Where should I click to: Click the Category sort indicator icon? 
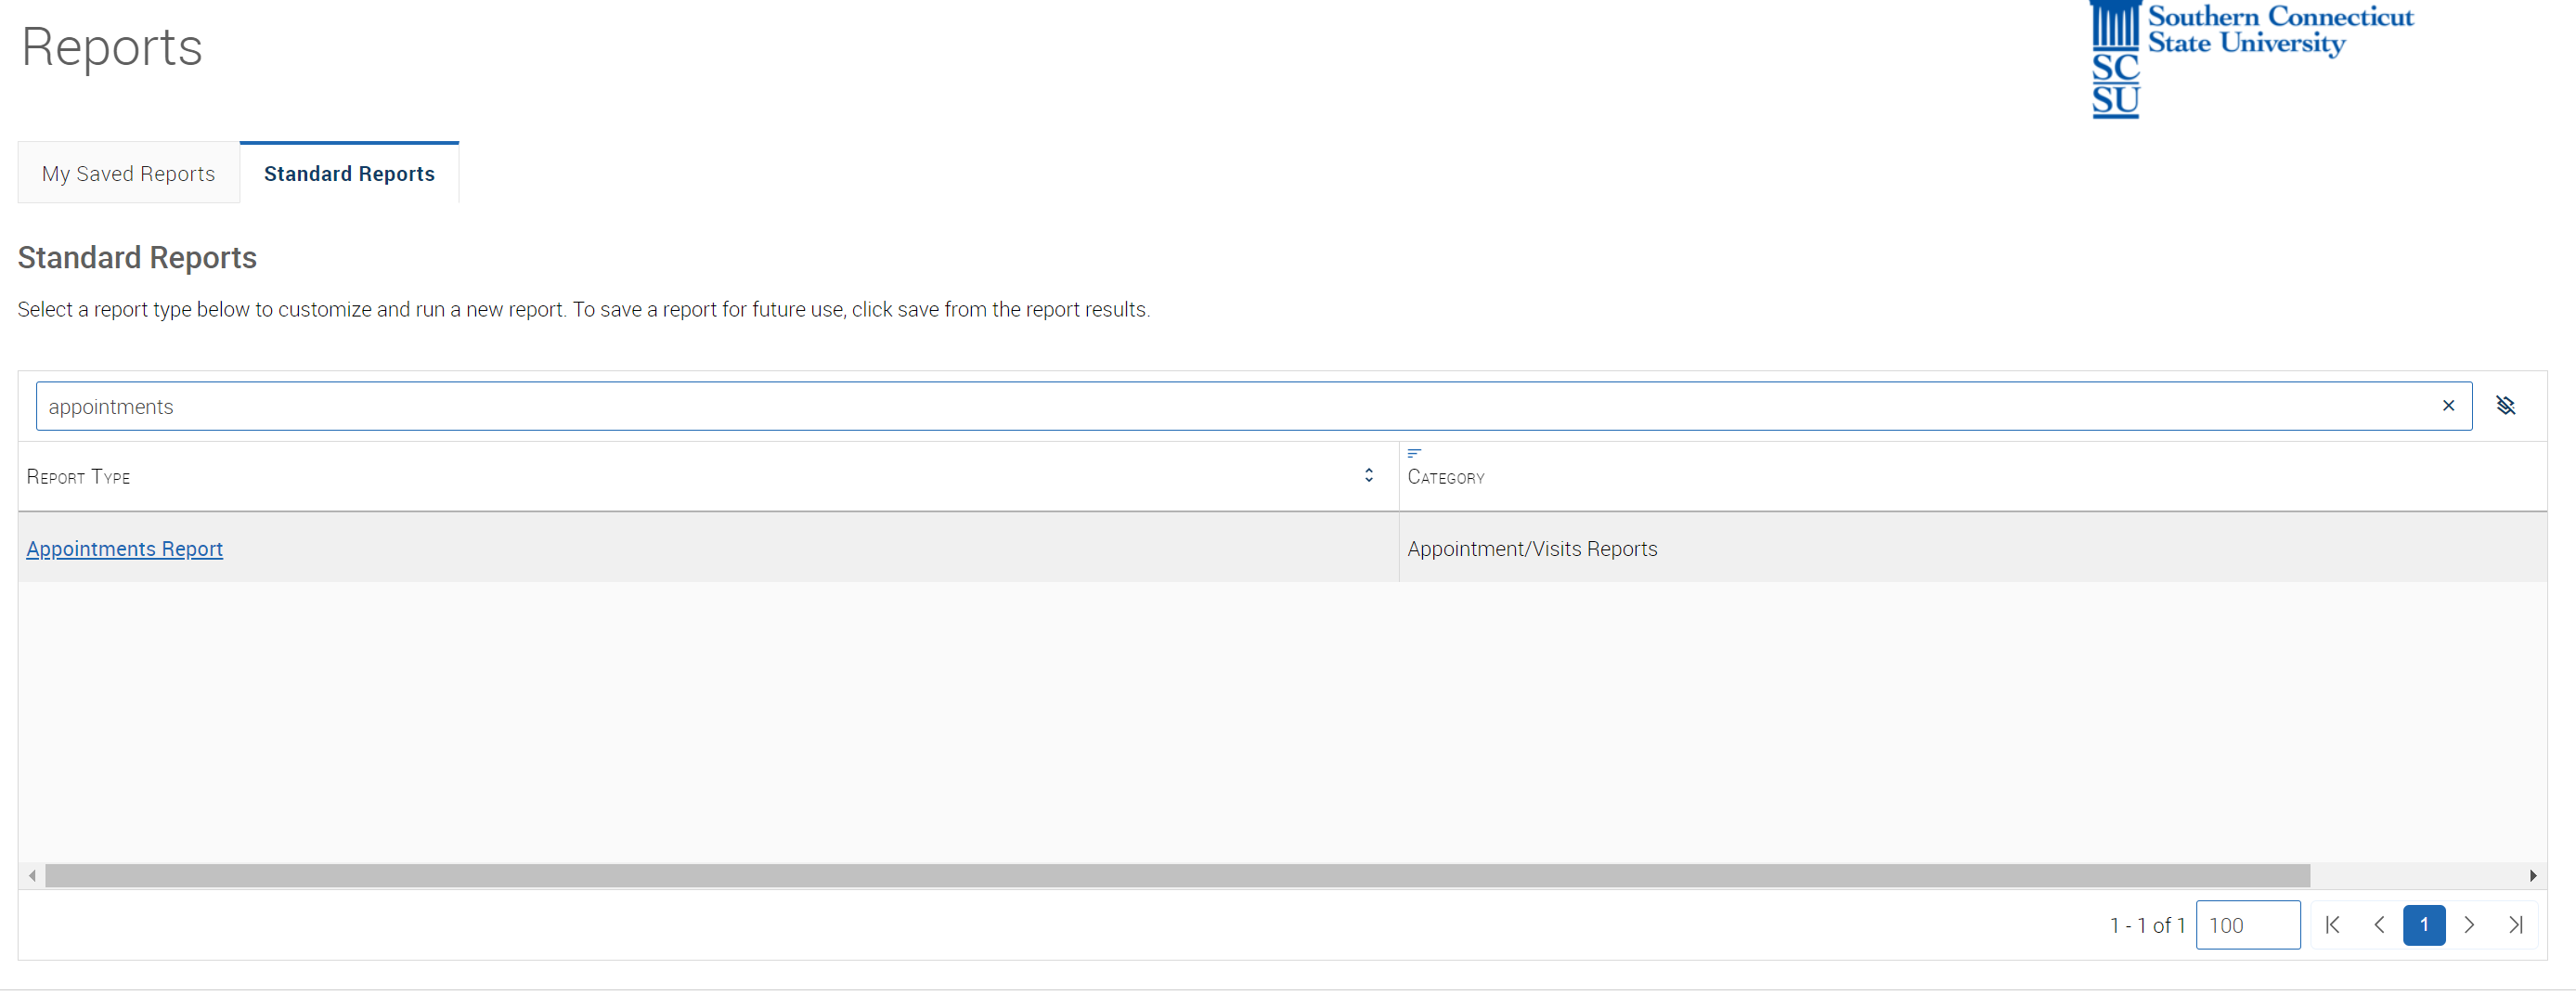coord(1414,453)
